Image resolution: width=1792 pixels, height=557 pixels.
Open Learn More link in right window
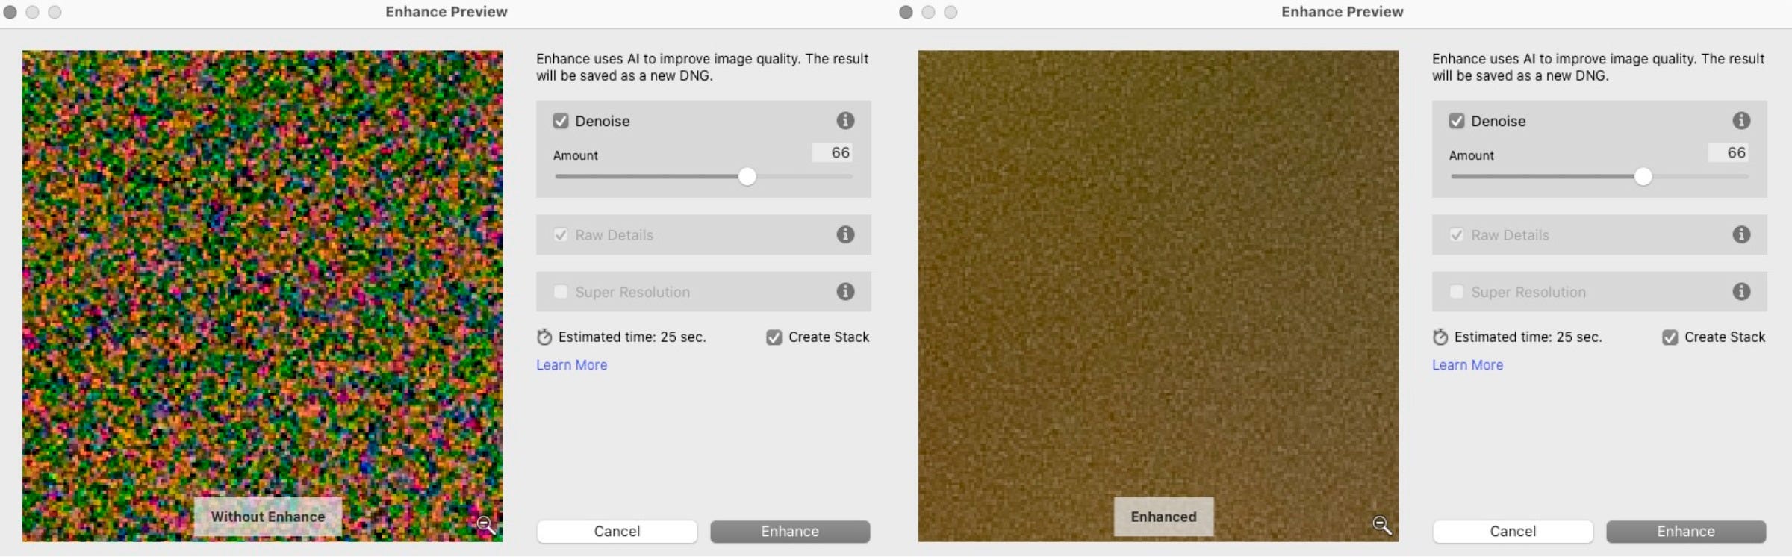click(x=1467, y=365)
